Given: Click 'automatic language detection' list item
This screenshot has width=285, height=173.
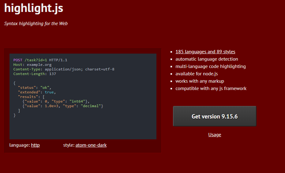Looking at the screenshot, I should pyautogui.click(x=207, y=59).
